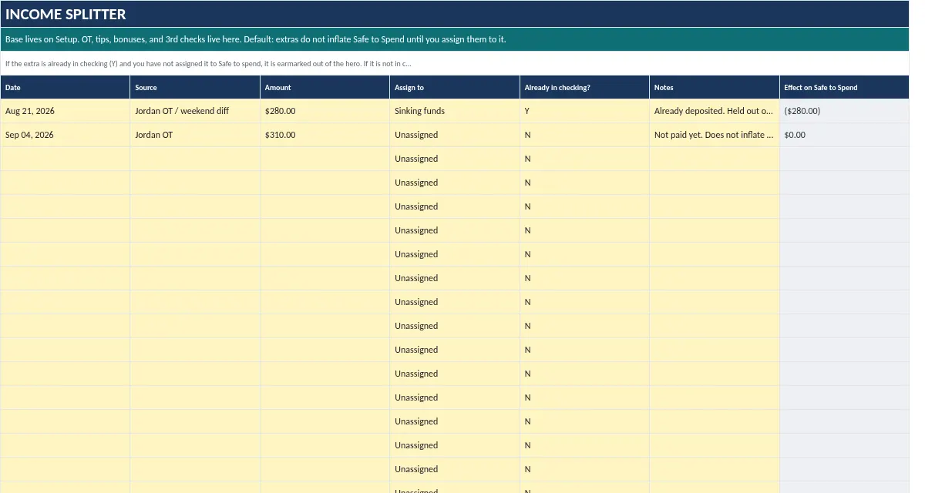Click the Source column header
The height and width of the screenshot is (493, 925).
point(195,87)
